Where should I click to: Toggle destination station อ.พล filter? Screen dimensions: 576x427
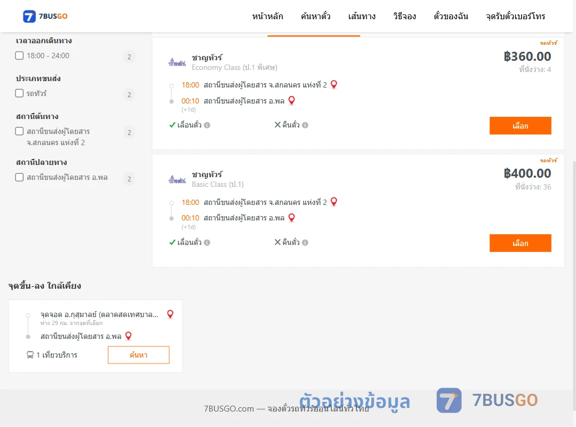coord(20,177)
